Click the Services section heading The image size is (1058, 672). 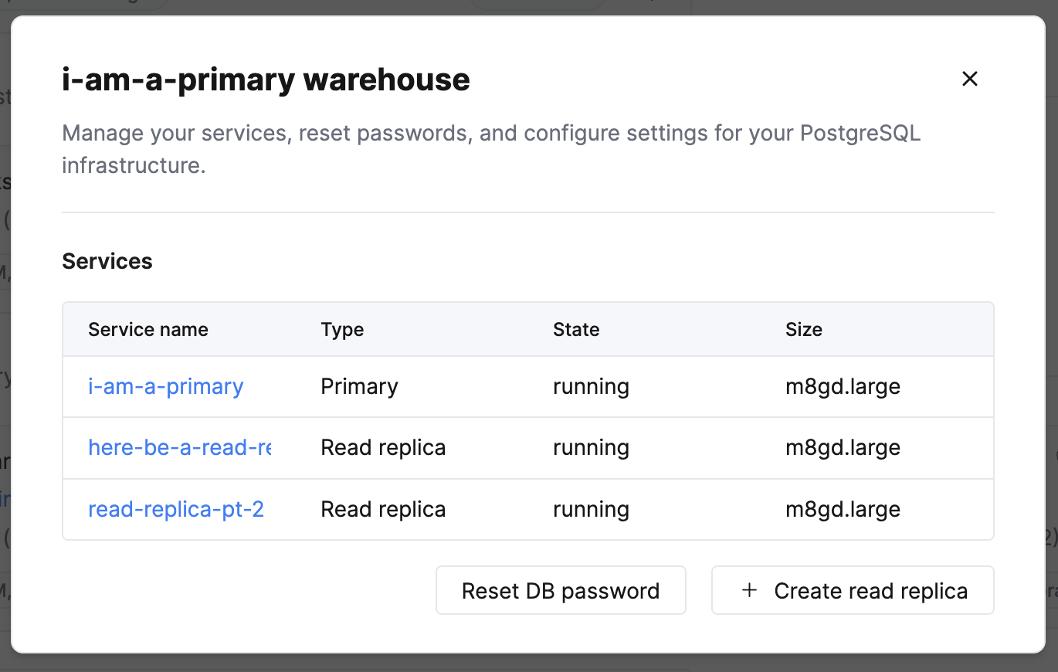[x=107, y=261]
